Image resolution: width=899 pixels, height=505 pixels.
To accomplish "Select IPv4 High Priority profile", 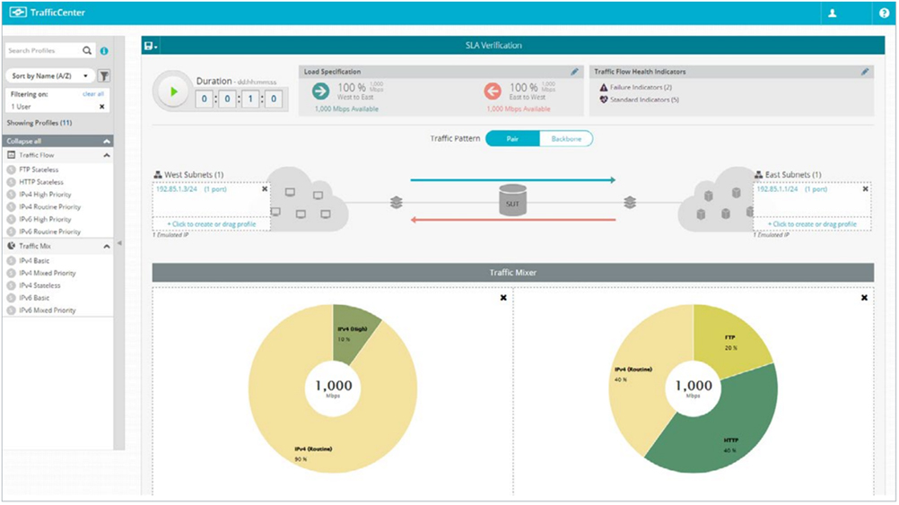I will pos(45,194).
